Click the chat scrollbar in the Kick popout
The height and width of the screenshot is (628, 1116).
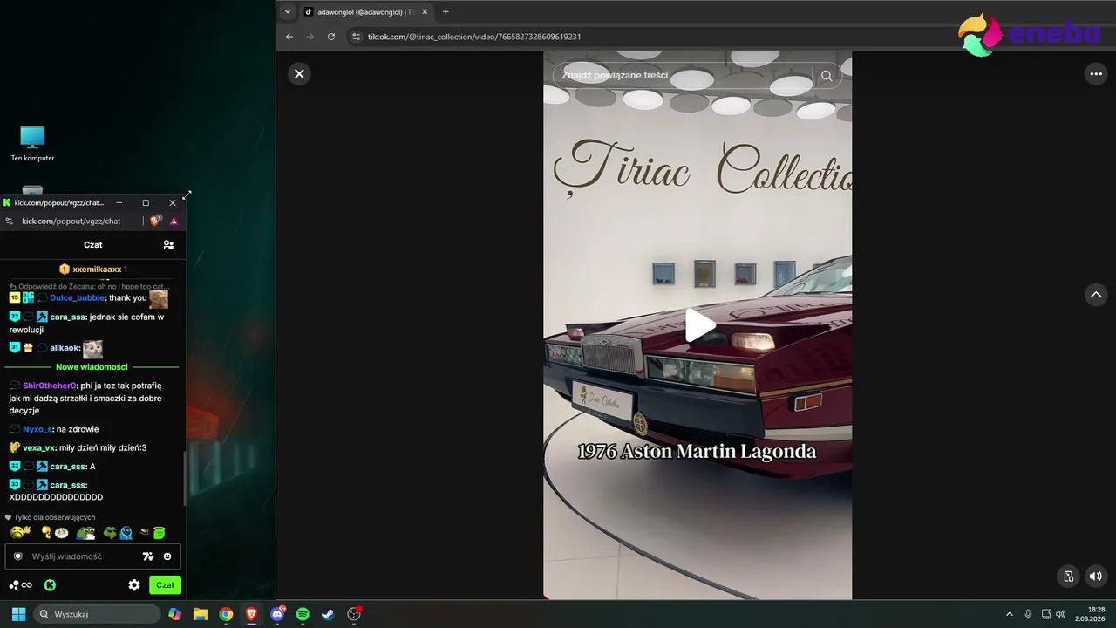[184, 478]
